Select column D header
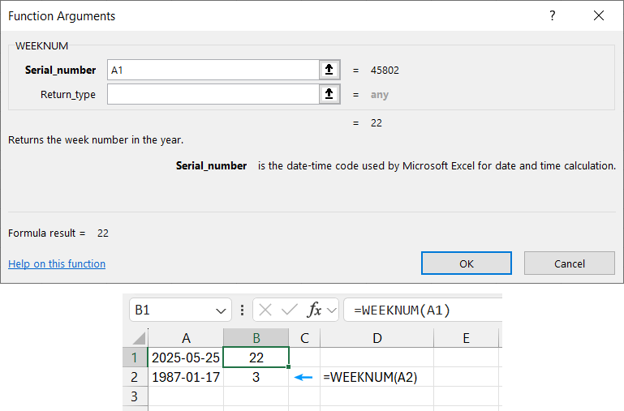The width and height of the screenshot is (624, 411). (377, 338)
